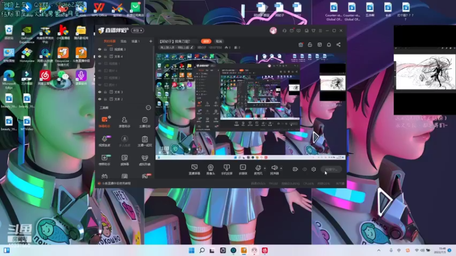
Task: Add a 摄像头 camera source
Action: pos(210,170)
